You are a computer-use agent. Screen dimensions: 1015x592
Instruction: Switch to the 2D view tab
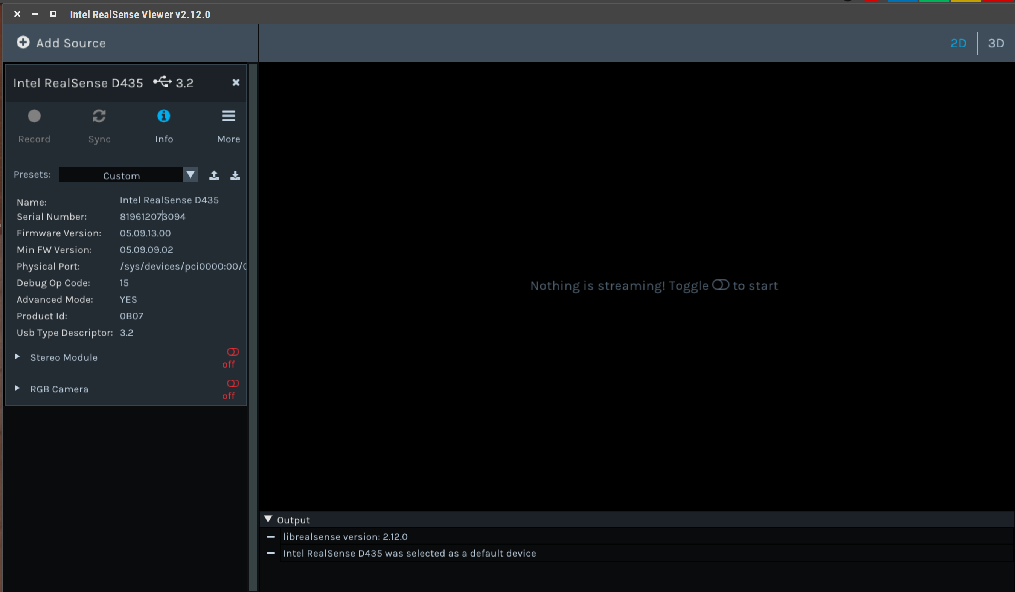click(958, 43)
